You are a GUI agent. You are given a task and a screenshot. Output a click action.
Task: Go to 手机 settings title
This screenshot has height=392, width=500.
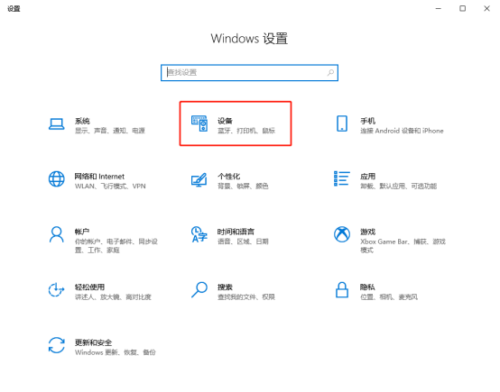click(367, 121)
